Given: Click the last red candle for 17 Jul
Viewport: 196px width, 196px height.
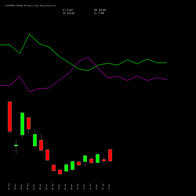Looking at the screenshot, I should click(110, 155).
